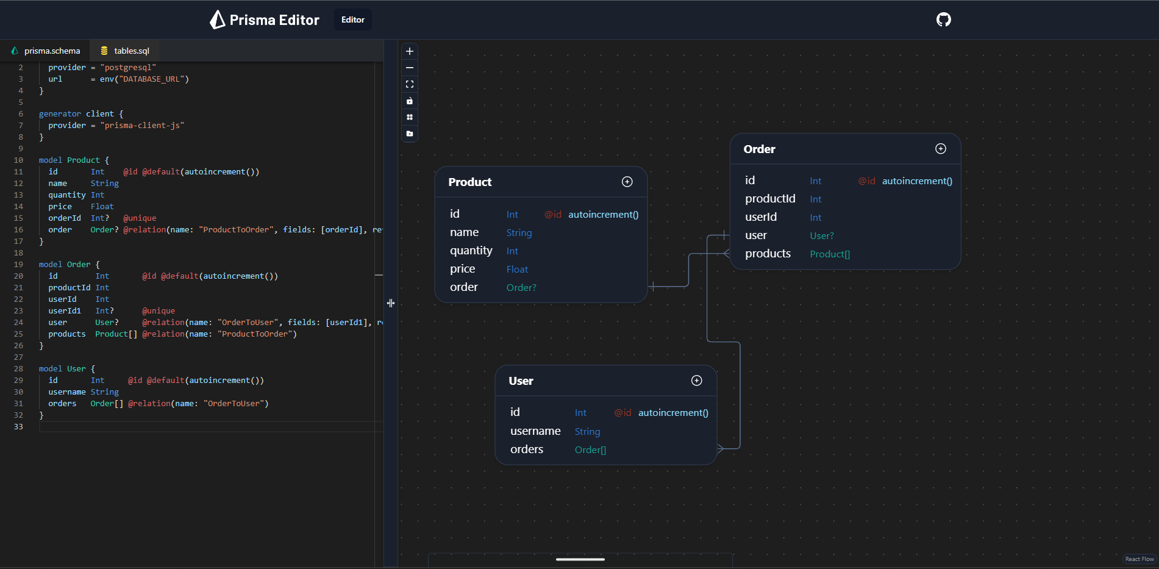This screenshot has height=569, width=1159.
Task: Click the "postgresql" string in the editor
Action: coord(128,68)
